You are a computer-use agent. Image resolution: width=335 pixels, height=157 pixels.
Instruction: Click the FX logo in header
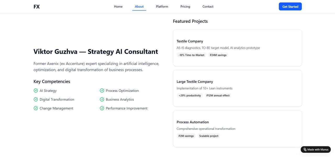pyautogui.click(x=37, y=7)
